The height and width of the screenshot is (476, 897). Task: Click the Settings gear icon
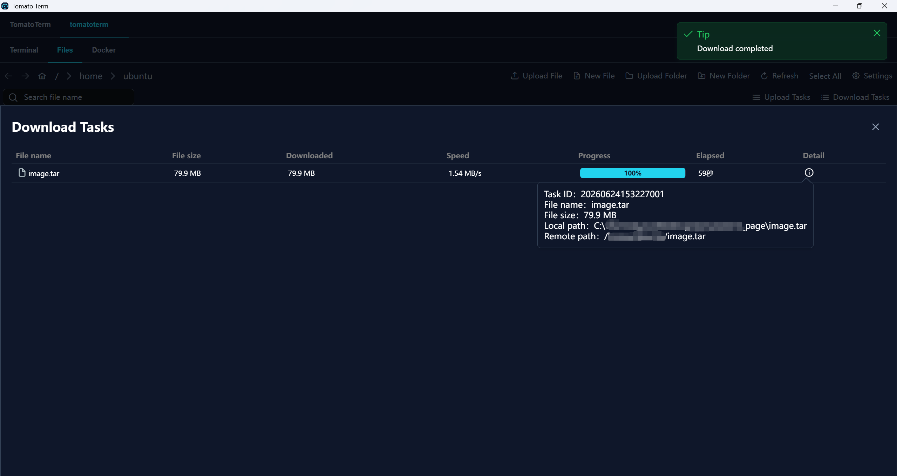[856, 76]
